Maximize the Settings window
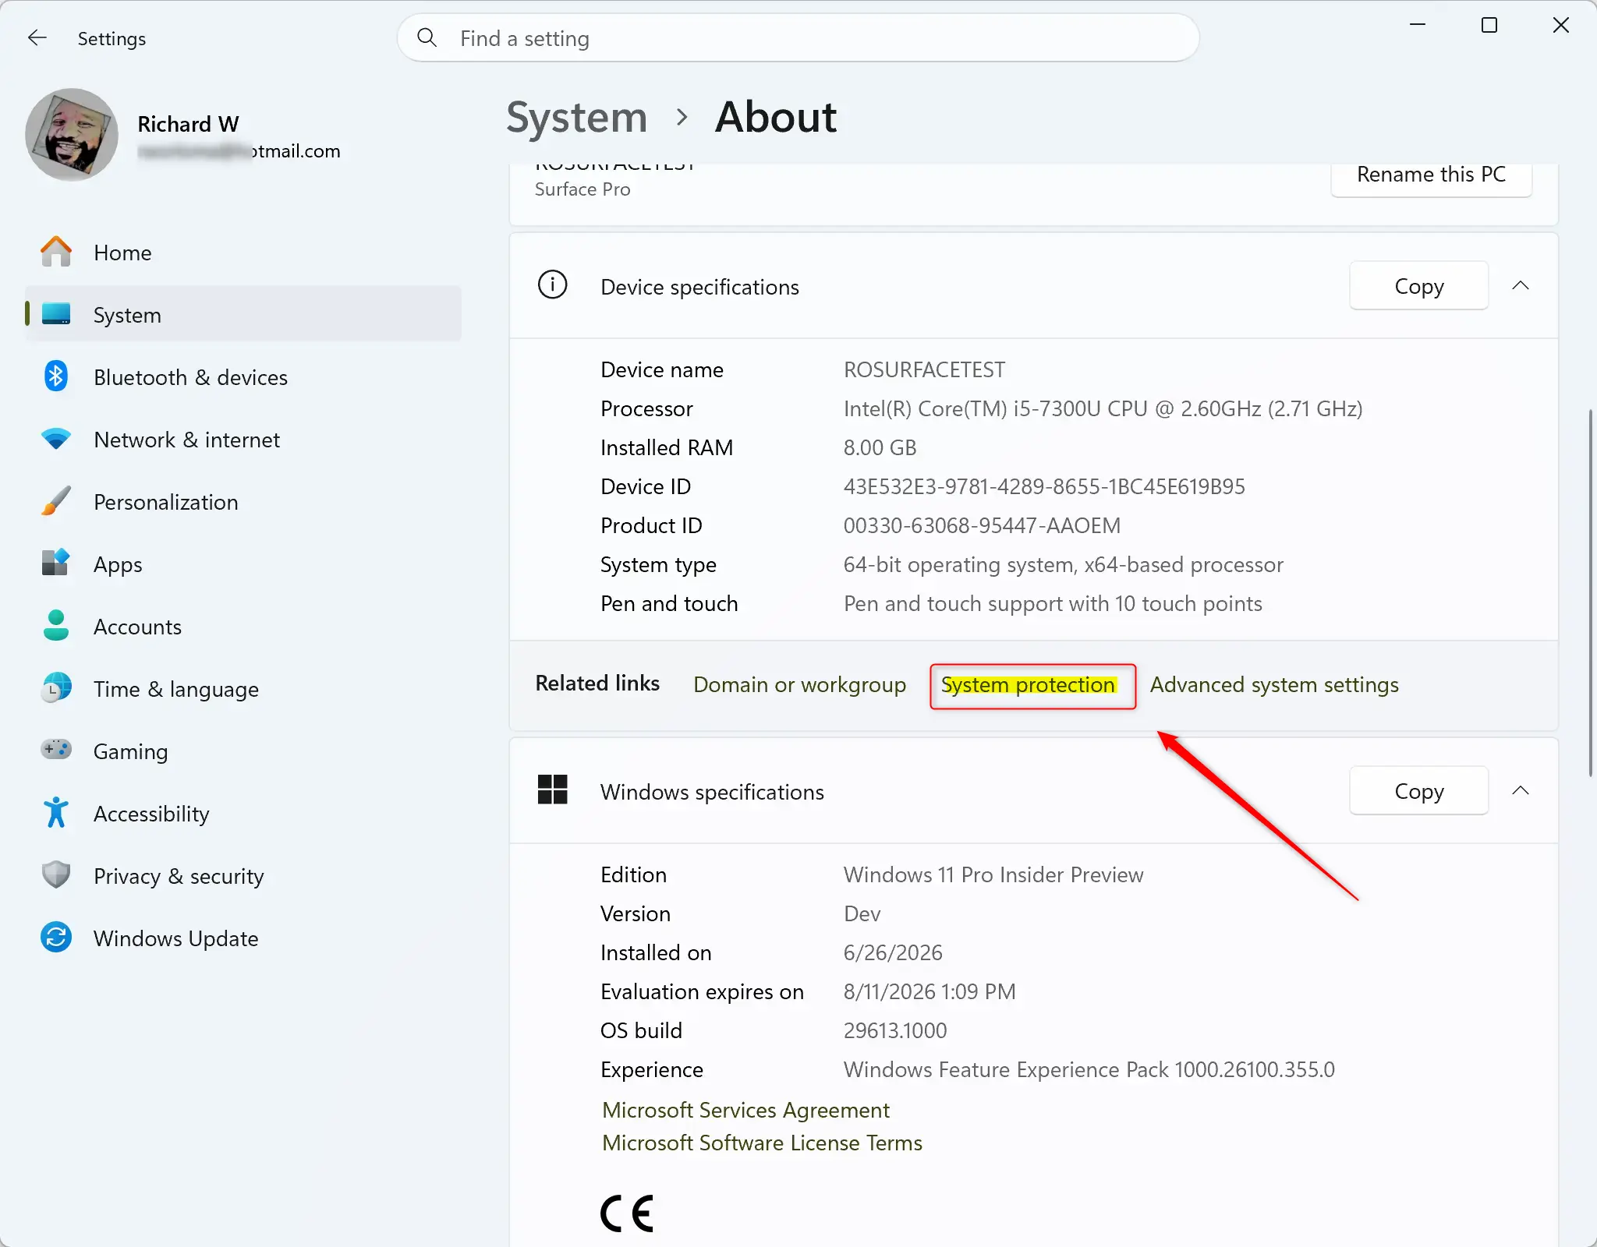1597x1247 pixels. pyautogui.click(x=1489, y=25)
